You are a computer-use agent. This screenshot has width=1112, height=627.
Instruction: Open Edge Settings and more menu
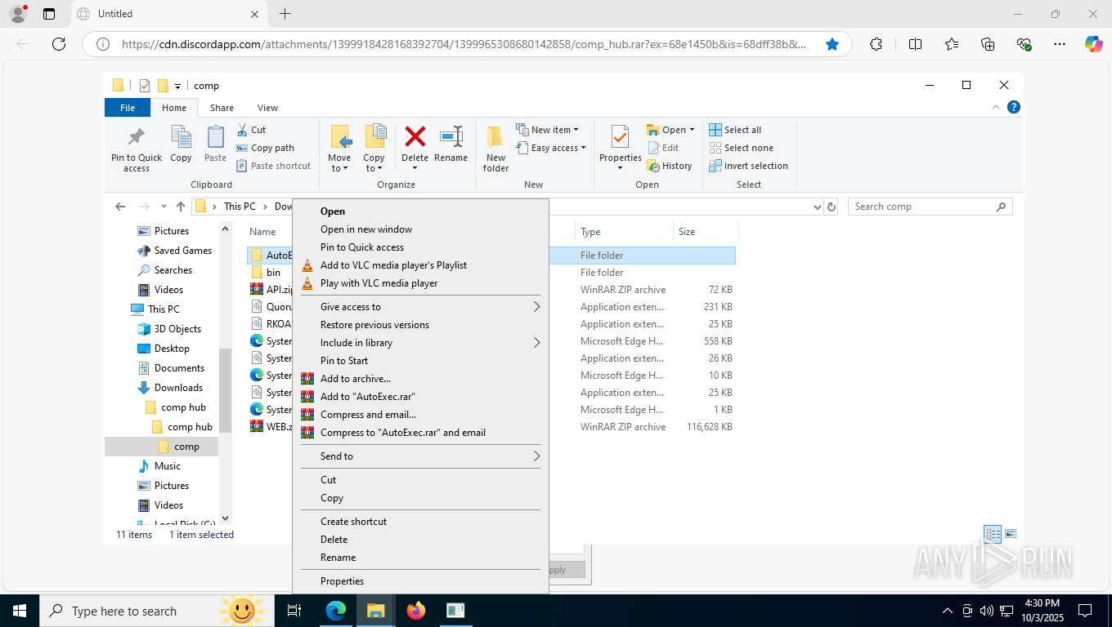click(1060, 44)
